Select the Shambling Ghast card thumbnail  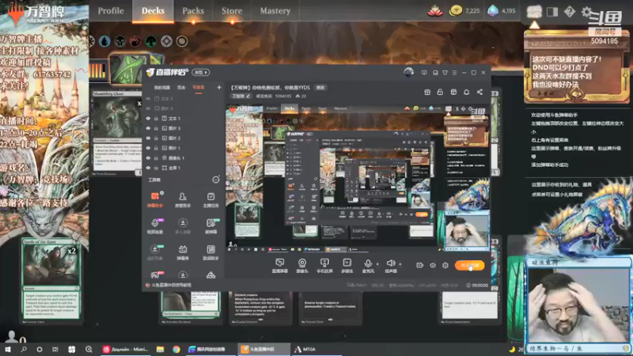116,133
